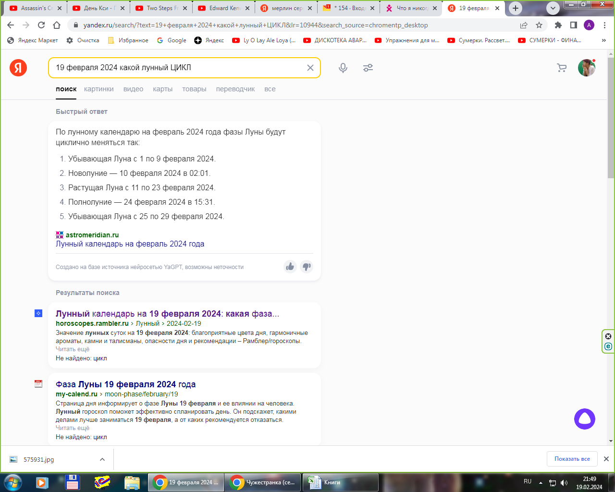Click Показать все downloads button
Viewport: 615px width, 492px height.
(572, 459)
